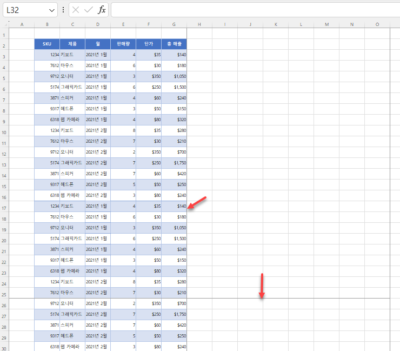400x351 pixels.
Task: Select $140 cell in row 17
Action: (174, 206)
